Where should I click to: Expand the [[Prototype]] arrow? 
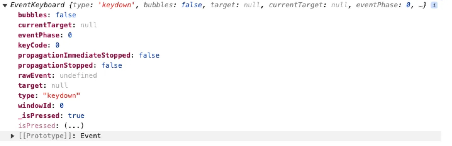(x=13, y=136)
